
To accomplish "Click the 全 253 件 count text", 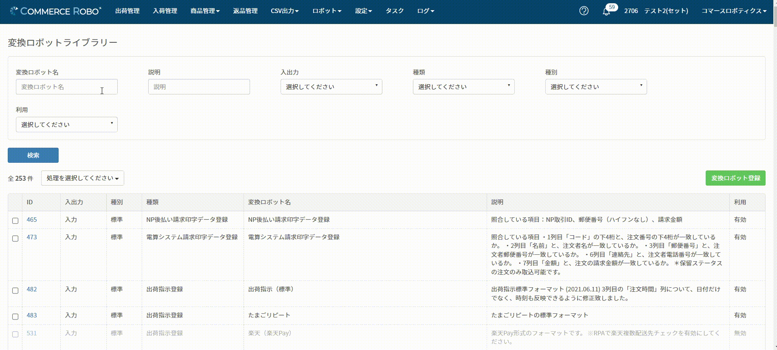I will pyautogui.click(x=20, y=179).
